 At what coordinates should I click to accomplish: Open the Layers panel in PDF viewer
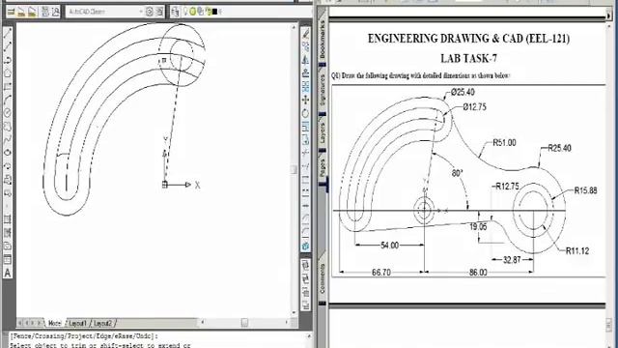coord(323,133)
